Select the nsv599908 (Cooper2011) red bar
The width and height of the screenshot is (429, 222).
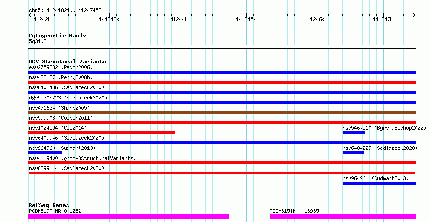pos(222,123)
